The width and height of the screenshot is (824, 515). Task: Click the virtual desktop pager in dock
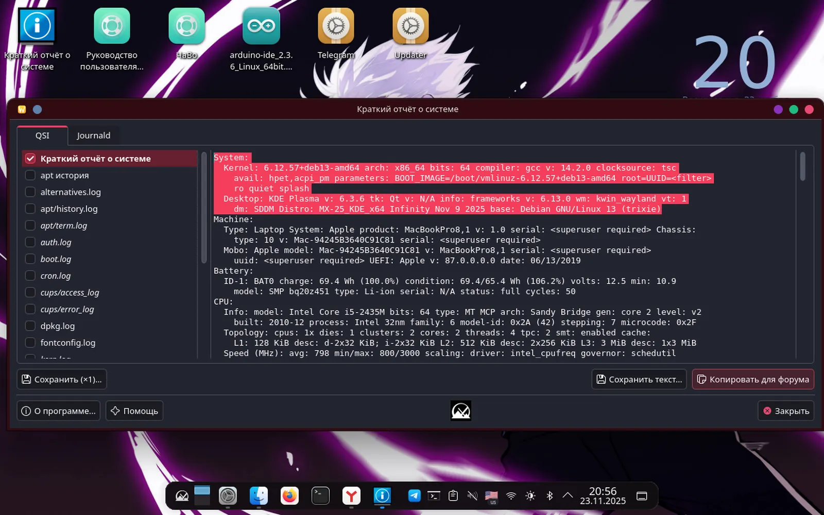(x=202, y=496)
